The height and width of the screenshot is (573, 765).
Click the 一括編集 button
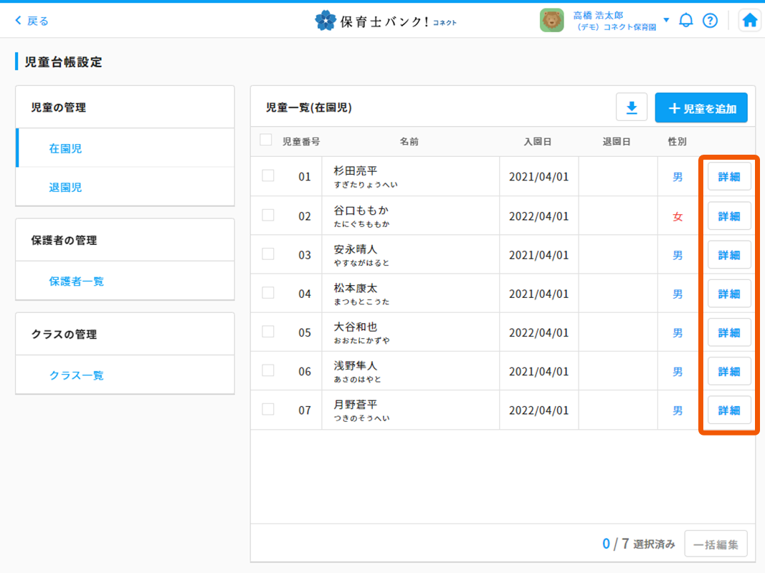point(716,544)
